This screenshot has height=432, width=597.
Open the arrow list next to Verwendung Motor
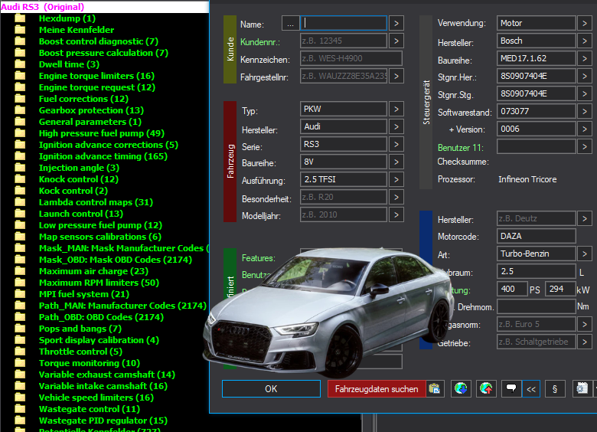point(585,23)
